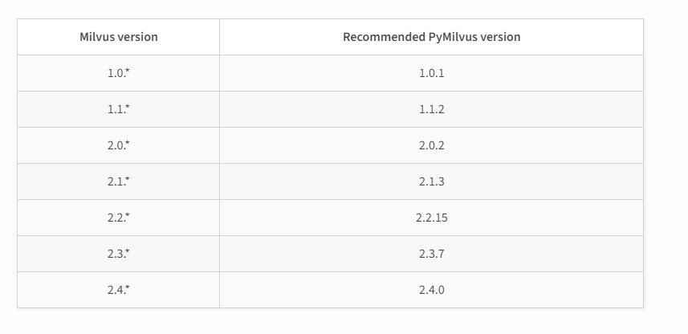The image size is (688, 334).
Task: Click the Milvus 2.2.* cell
Action: 118,218
